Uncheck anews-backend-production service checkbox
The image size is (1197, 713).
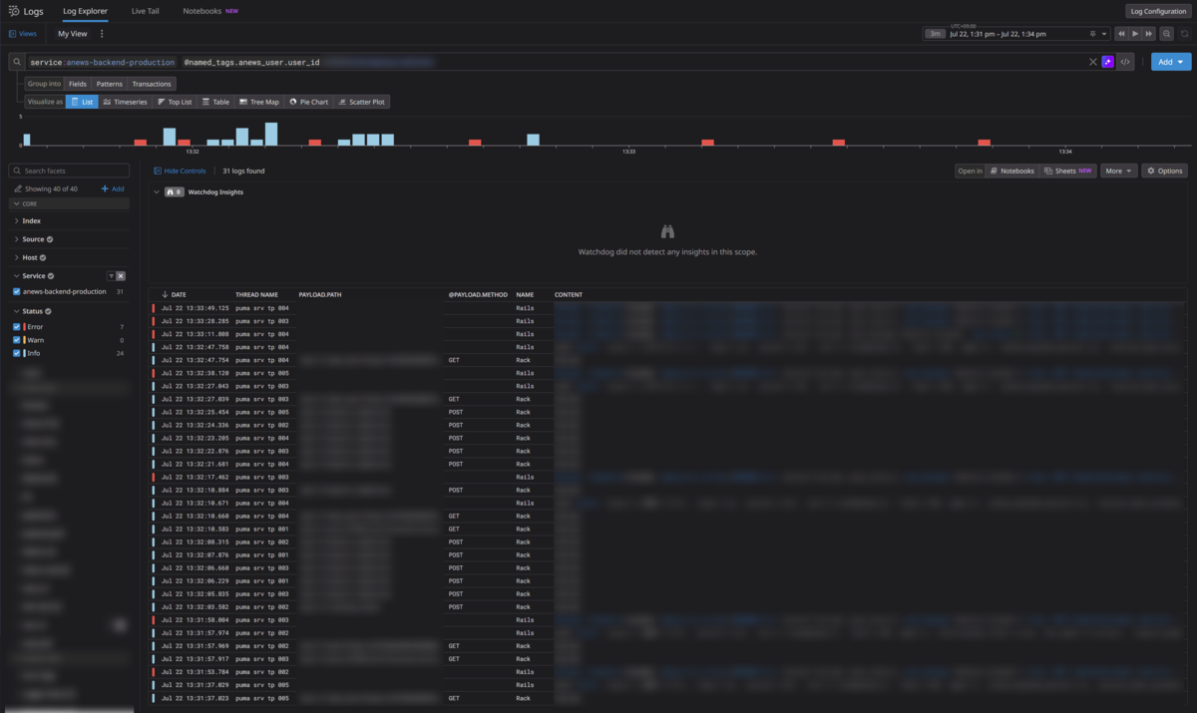tap(17, 292)
